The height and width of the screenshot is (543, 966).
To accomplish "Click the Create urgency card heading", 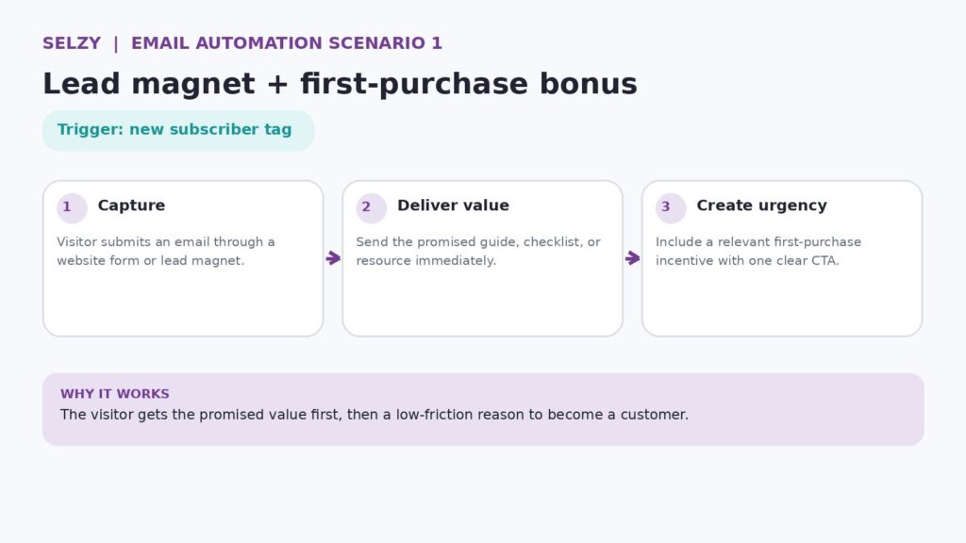I will coord(761,206).
